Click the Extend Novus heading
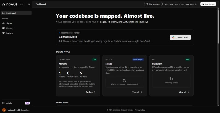The width and height of the screenshot is (220, 113). (x=62, y=102)
